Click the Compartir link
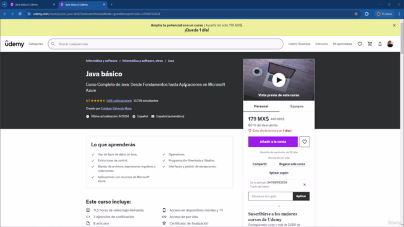The width and height of the screenshot is (404, 227). (x=259, y=164)
